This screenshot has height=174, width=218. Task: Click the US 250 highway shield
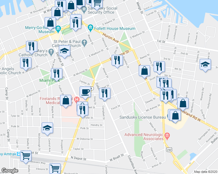click(169, 150)
